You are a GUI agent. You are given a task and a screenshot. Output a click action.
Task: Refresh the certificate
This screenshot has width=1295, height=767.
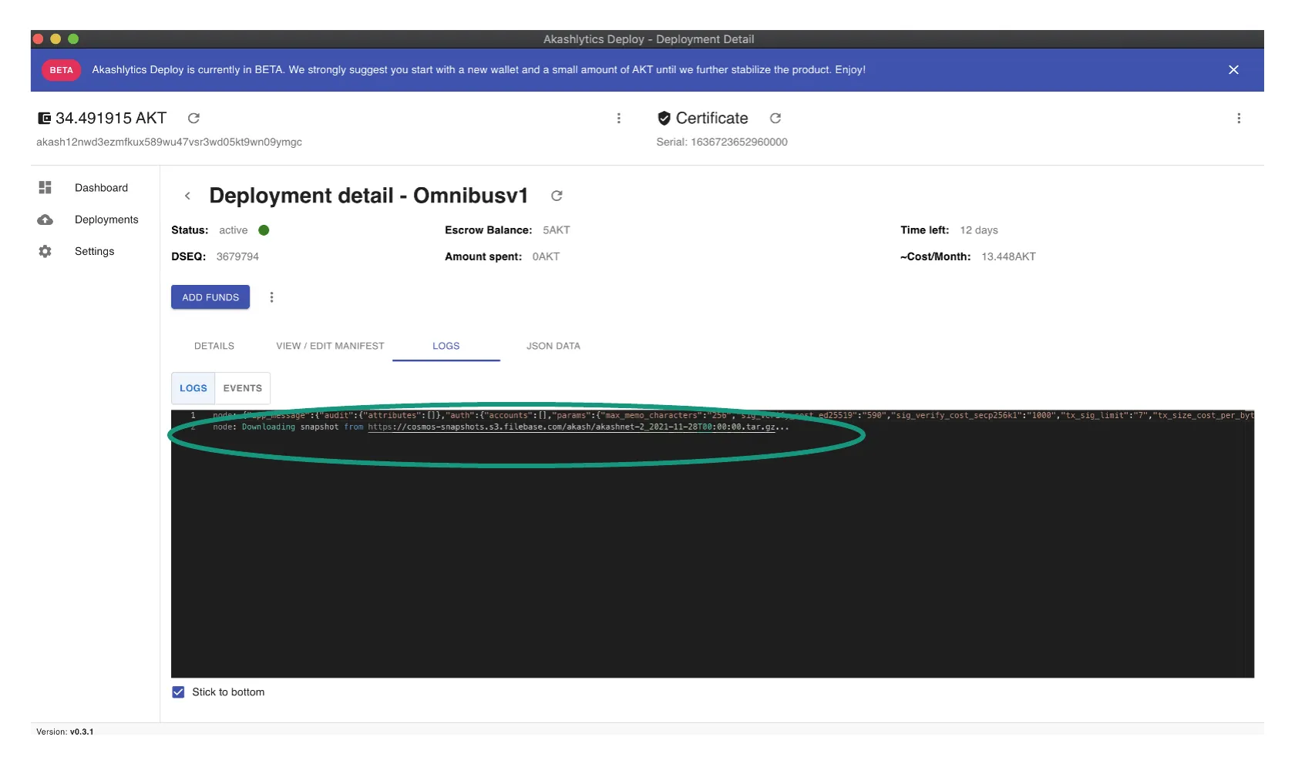(775, 118)
